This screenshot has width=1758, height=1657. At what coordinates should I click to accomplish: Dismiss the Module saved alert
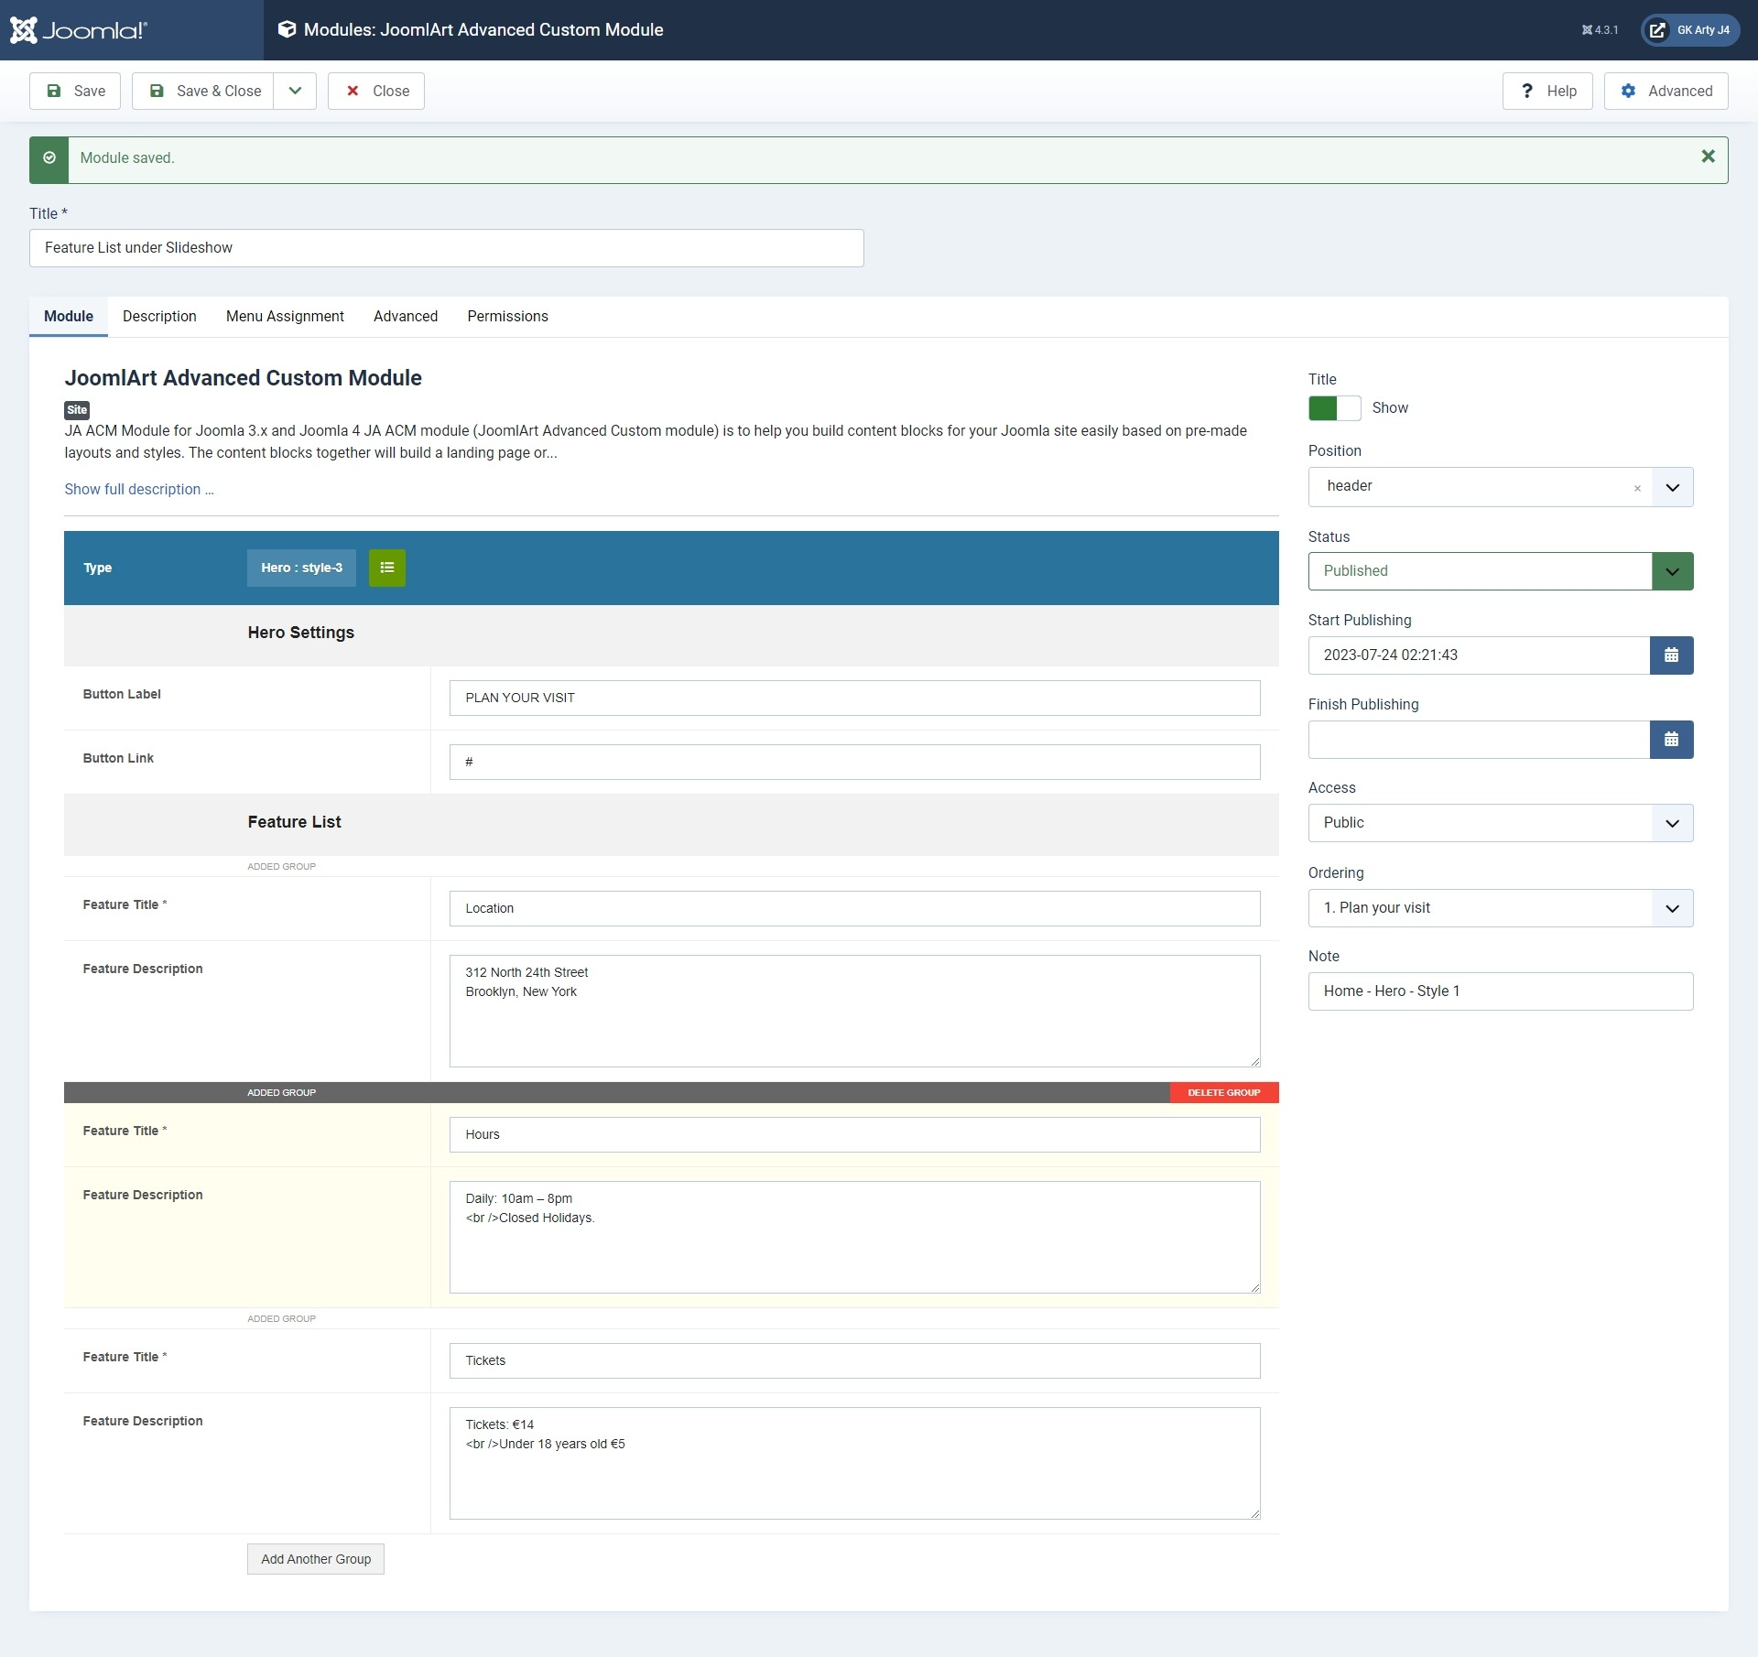pos(1708,157)
